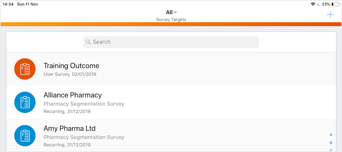This screenshot has width=342, height=152.
Task: Type in the Search field
Action: (x=175, y=42)
